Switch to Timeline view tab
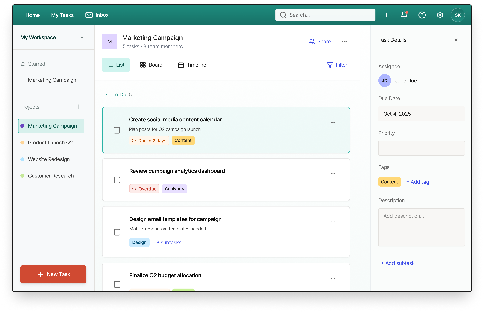This screenshot has width=484, height=312. coord(192,65)
